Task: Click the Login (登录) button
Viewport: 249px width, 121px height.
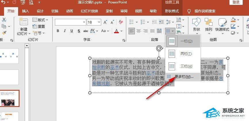Action: coord(236,2)
